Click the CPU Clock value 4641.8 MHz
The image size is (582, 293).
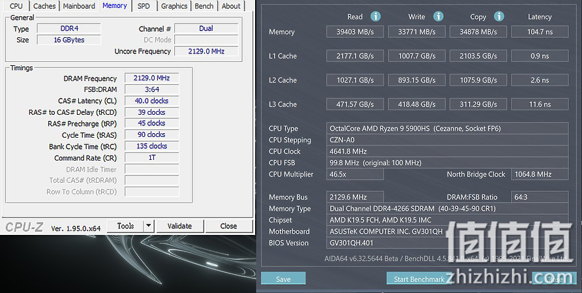point(447,151)
